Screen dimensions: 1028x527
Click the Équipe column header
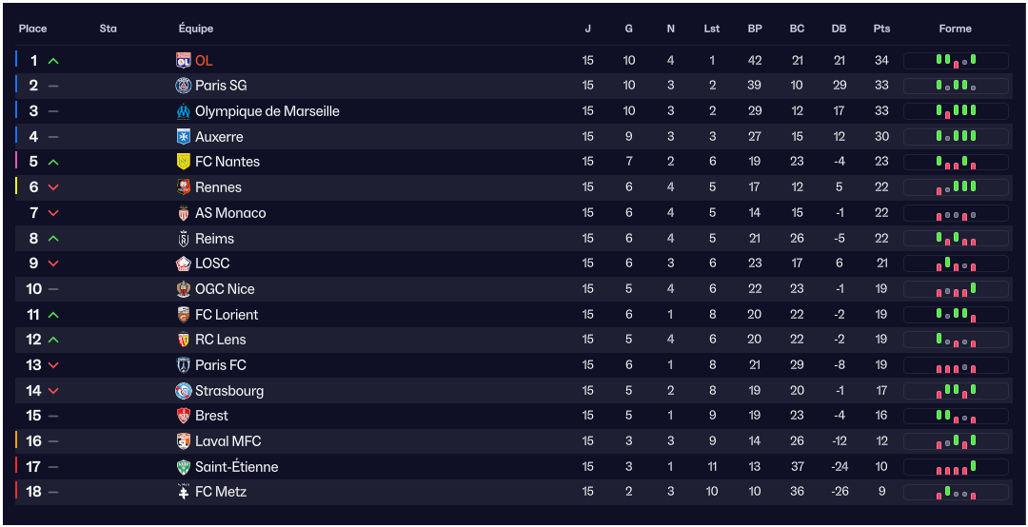tap(196, 29)
